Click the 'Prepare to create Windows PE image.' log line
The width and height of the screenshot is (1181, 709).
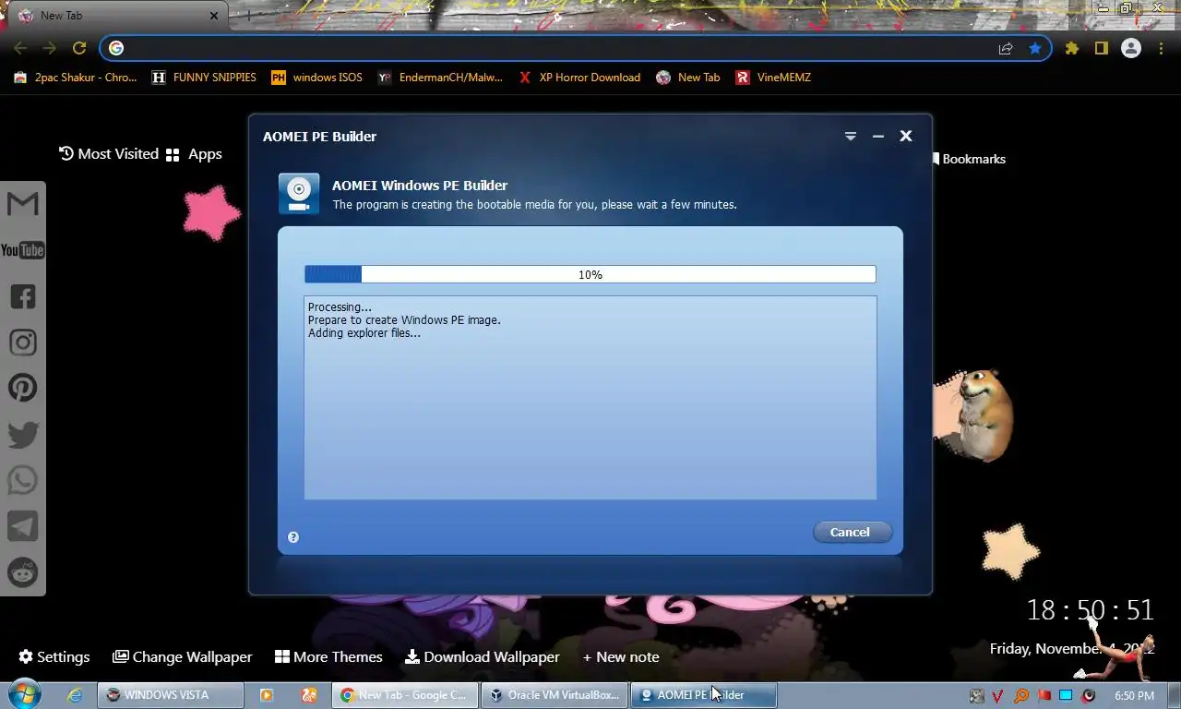coord(404,320)
